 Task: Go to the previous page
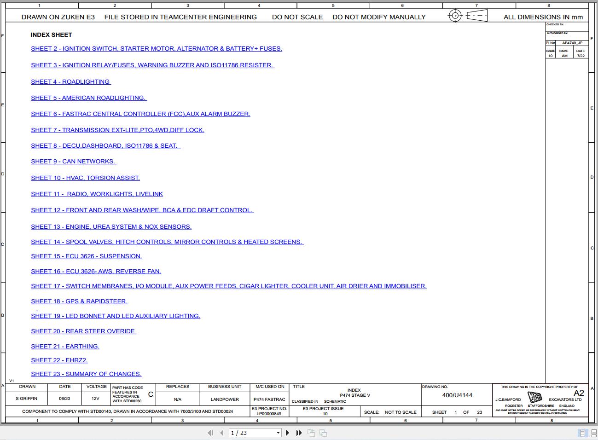click(222, 433)
